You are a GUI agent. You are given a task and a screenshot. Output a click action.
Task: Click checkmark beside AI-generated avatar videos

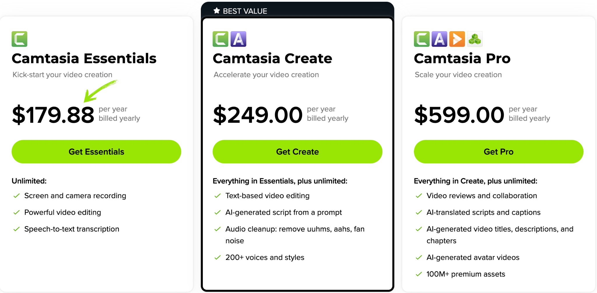(x=419, y=258)
